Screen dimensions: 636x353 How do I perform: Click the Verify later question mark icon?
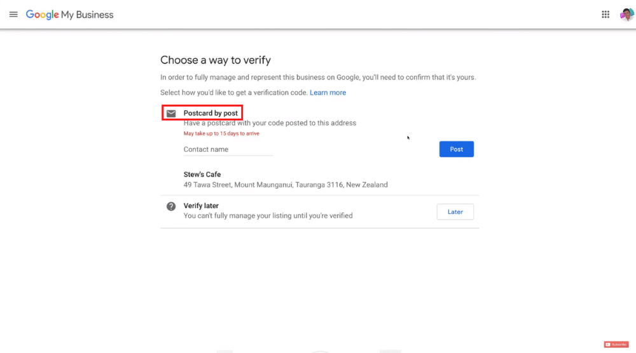[171, 206]
